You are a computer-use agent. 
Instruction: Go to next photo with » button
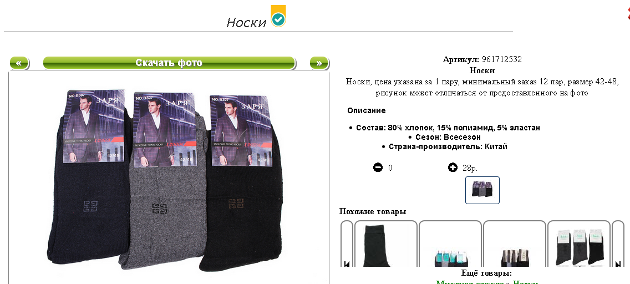(x=319, y=63)
